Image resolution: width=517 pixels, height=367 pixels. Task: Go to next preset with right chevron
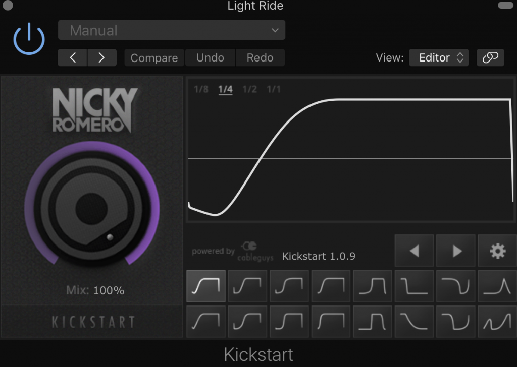(x=102, y=57)
